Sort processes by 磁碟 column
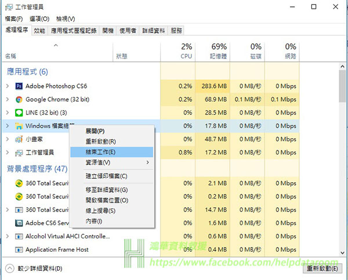This screenshot has width=348, height=280. pyautogui.click(x=248, y=51)
